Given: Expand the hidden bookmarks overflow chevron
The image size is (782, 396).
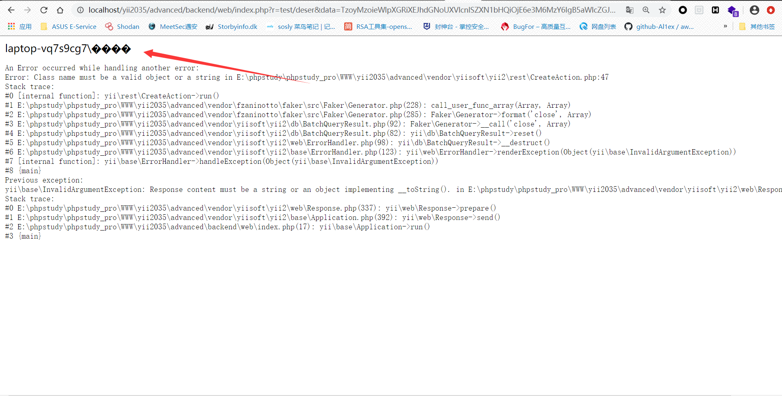Looking at the screenshot, I should [x=725, y=26].
